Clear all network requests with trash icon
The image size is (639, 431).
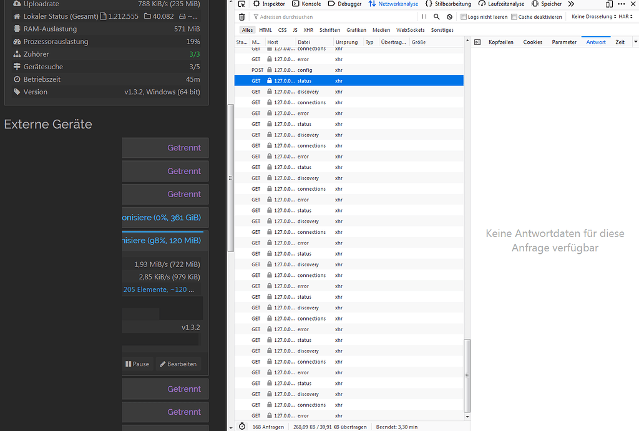242,17
